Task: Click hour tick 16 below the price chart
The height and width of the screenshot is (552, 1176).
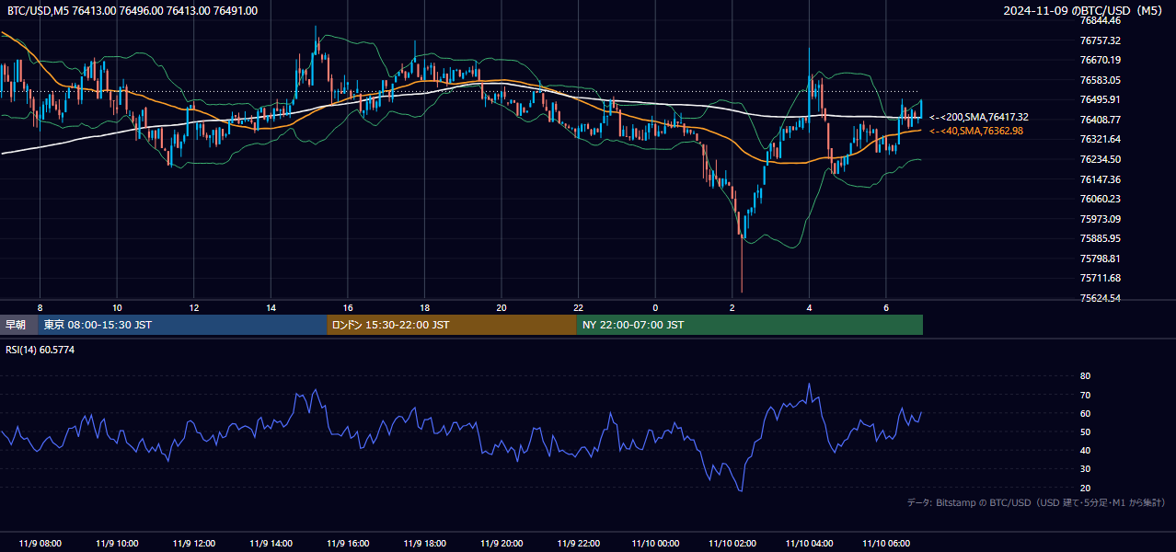Action: click(348, 306)
